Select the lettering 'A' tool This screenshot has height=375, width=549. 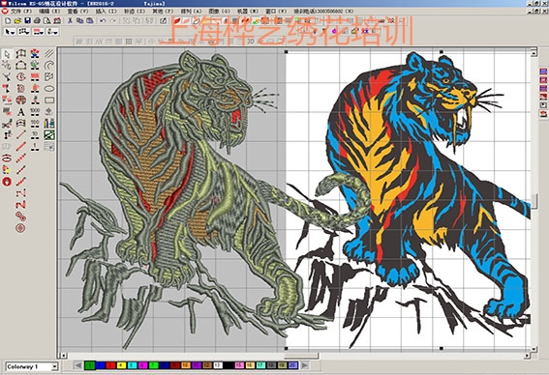(21, 112)
